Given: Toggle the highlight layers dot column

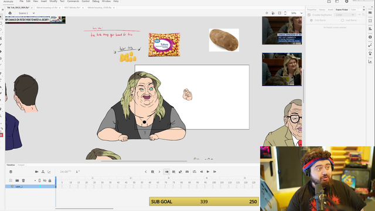Looking at the screenshot, I should [35, 181].
